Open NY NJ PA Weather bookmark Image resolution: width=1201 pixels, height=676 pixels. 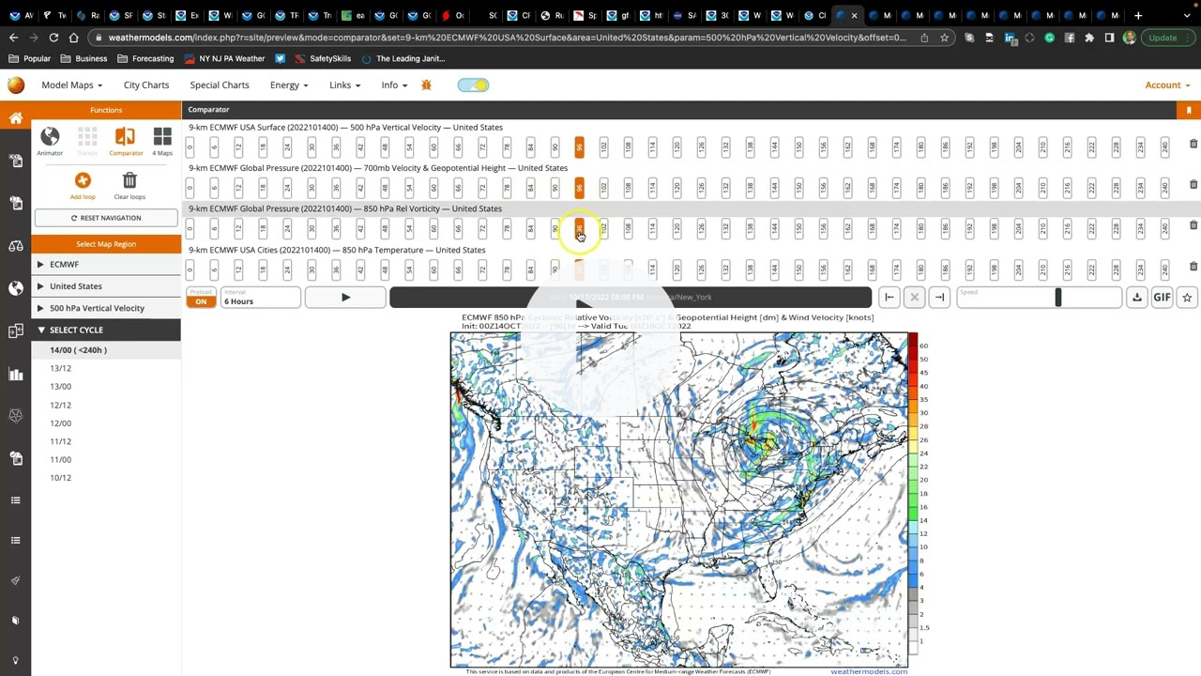[x=224, y=58]
